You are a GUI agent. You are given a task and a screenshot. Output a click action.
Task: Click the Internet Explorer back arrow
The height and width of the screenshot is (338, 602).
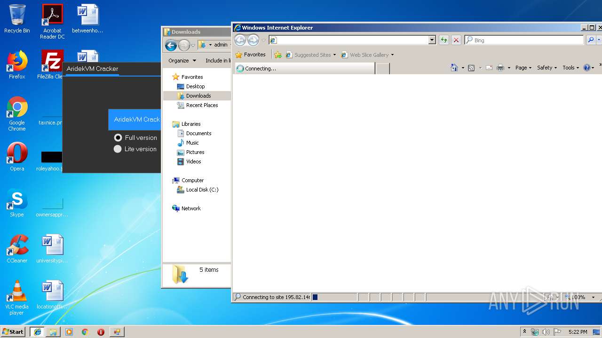click(240, 40)
